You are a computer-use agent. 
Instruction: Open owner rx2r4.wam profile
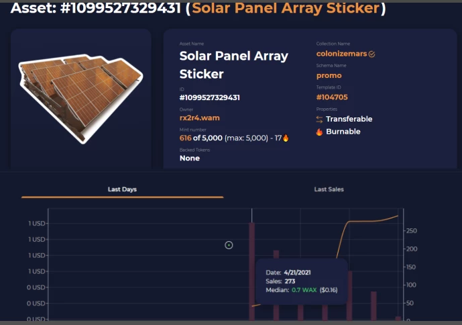pyautogui.click(x=199, y=118)
